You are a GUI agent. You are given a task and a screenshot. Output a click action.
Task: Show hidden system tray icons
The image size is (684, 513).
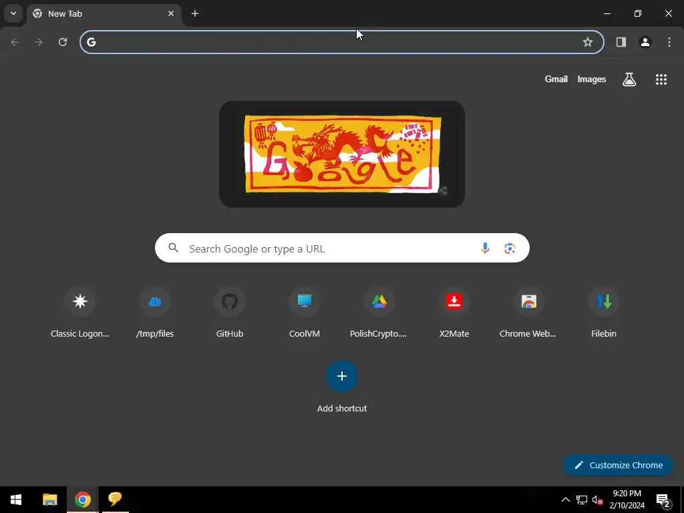pos(565,500)
